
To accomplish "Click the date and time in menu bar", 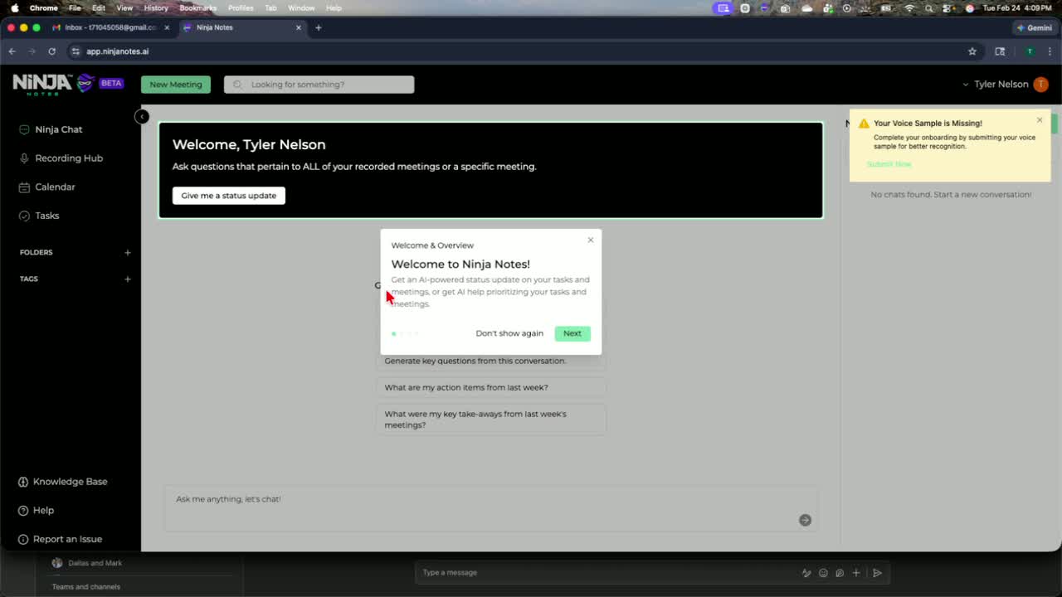I will coord(1016,7).
